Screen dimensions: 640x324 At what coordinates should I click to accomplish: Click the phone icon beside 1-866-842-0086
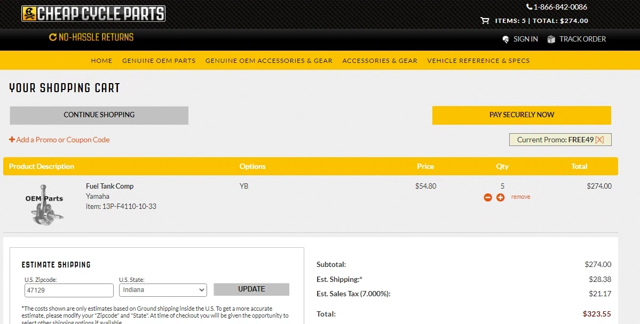529,7
